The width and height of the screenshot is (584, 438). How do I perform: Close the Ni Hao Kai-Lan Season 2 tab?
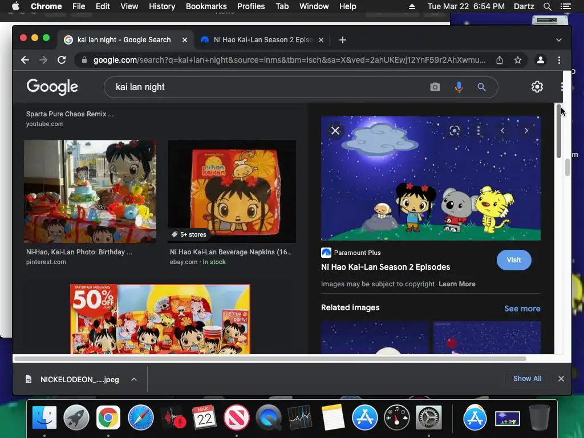321,40
